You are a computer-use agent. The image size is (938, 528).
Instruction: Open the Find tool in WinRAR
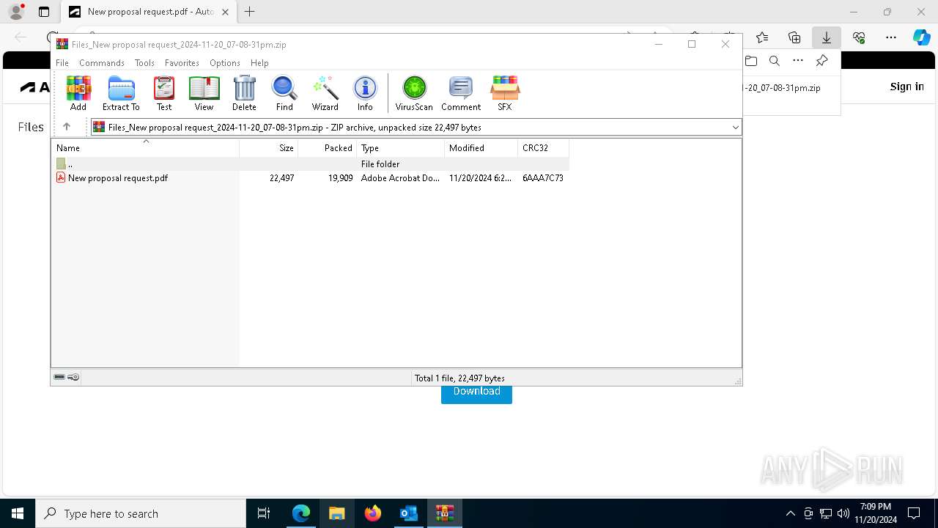[x=284, y=93]
